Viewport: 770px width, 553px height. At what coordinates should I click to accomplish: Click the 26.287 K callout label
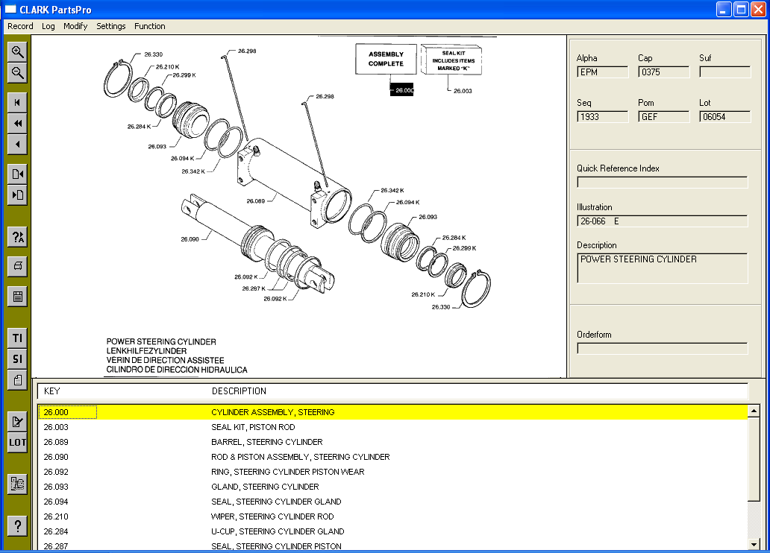254,288
